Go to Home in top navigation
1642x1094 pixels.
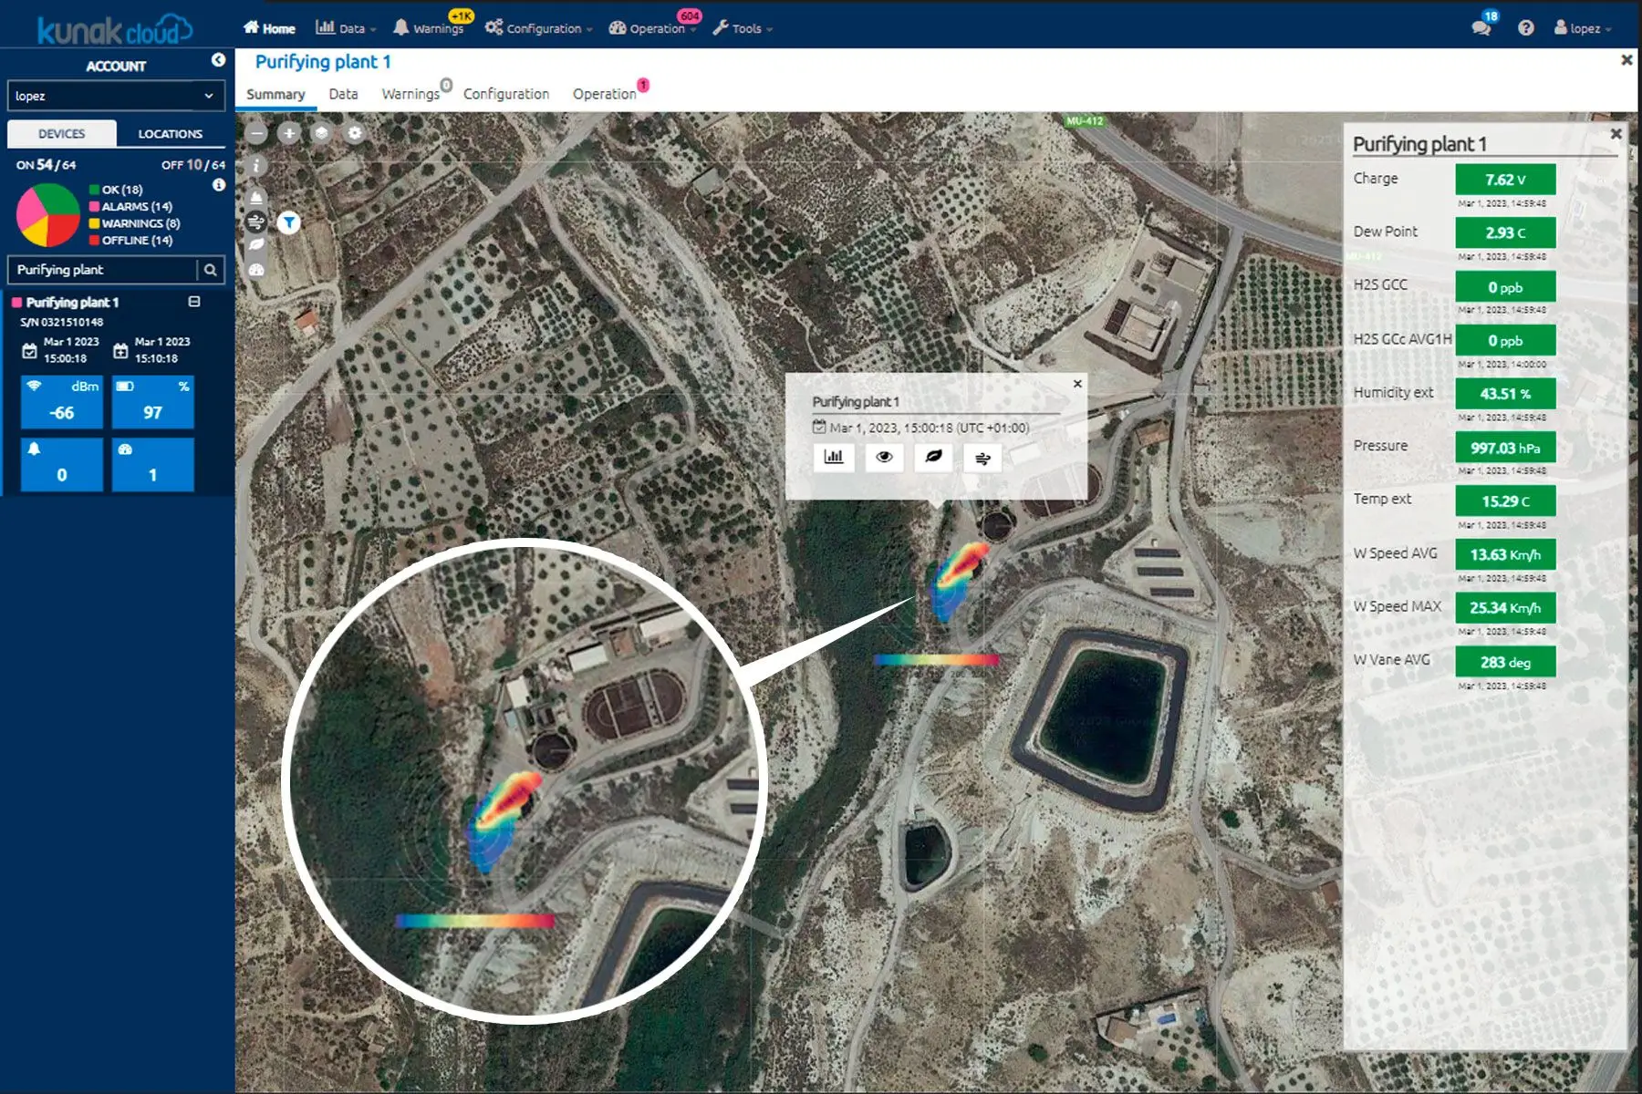pos(269,28)
